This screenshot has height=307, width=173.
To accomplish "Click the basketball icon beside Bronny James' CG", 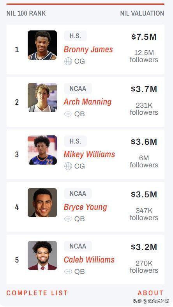I will [68, 61].
